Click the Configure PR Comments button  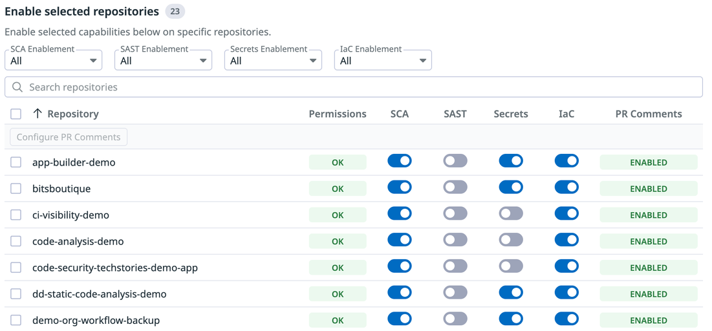point(69,137)
